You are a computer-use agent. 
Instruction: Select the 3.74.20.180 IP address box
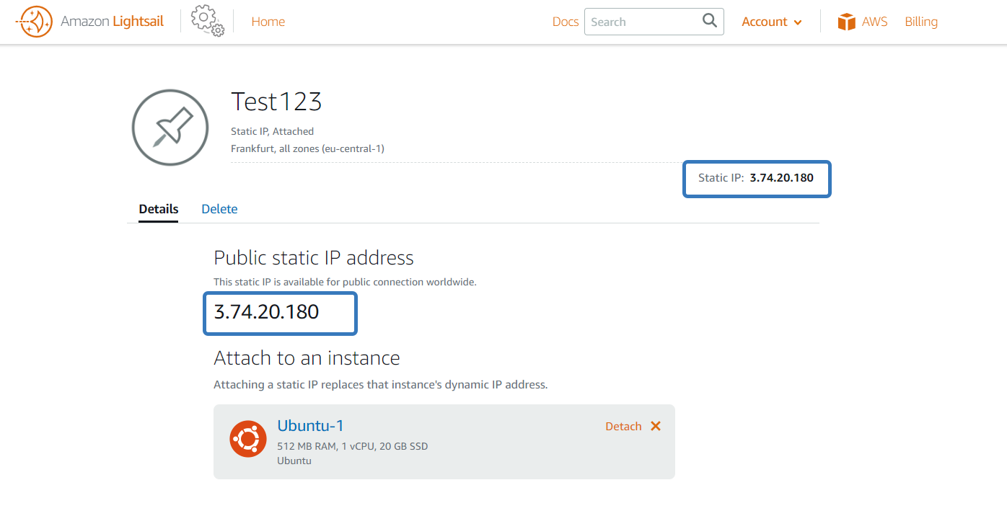point(280,313)
